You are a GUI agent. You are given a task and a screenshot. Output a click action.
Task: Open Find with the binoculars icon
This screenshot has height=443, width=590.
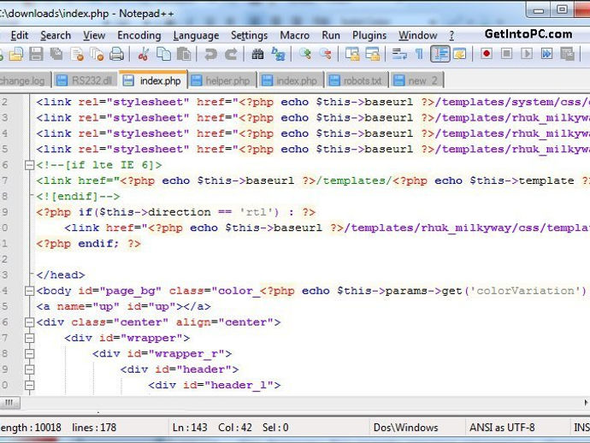pos(257,54)
